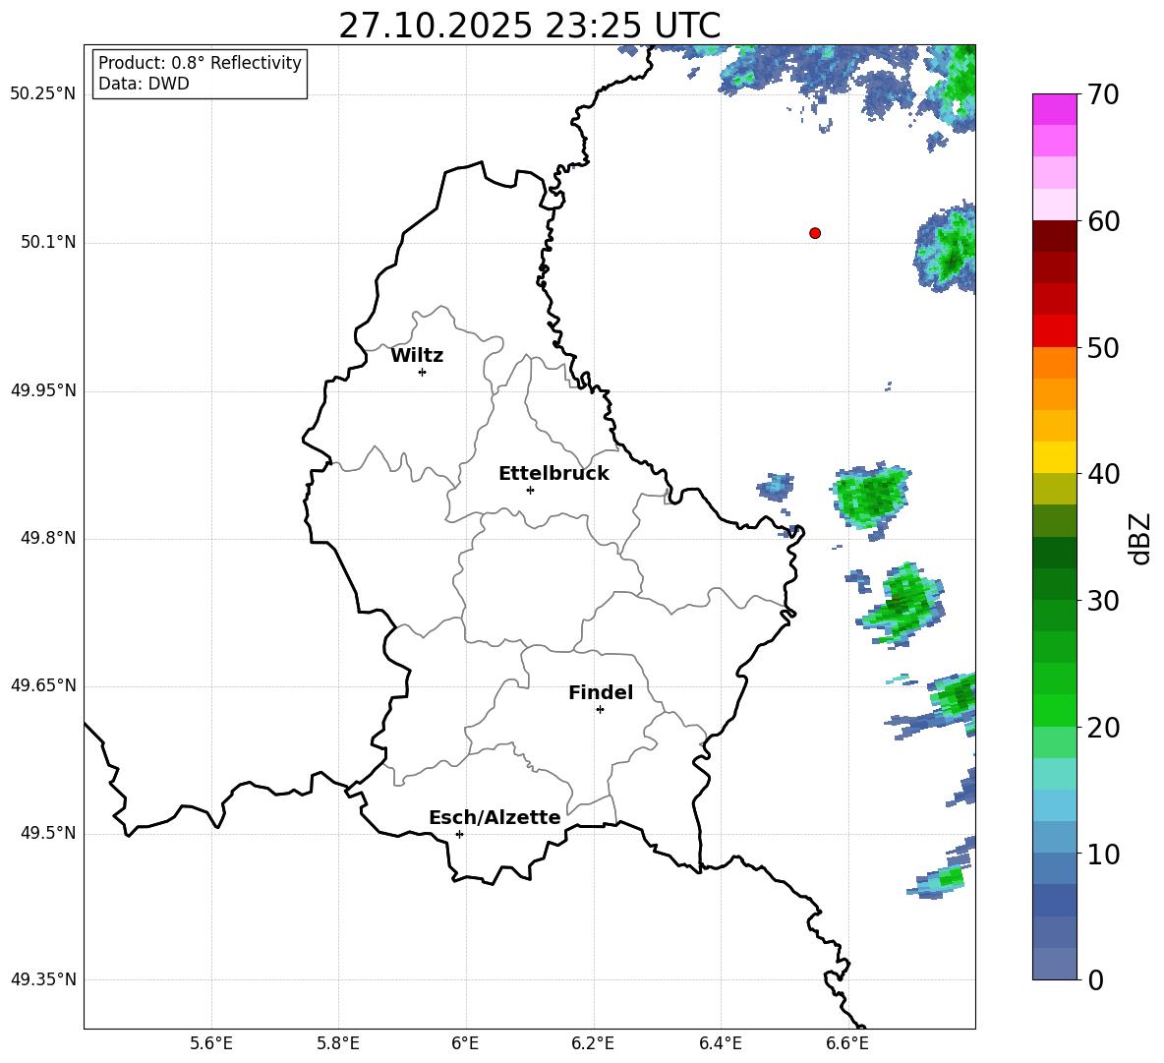Click the 10 label on colorbar
Viewport: 1164px width, 1063px height.
point(1103,854)
